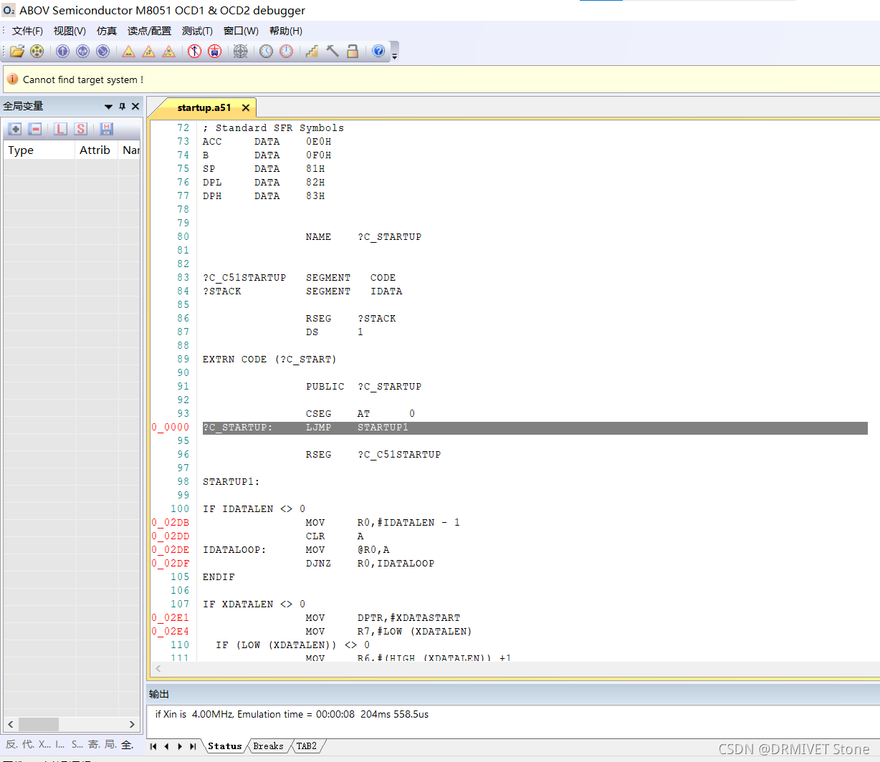The height and width of the screenshot is (762, 880).
Task: Go to previous output tab using arrow
Action: coord(166,746)
